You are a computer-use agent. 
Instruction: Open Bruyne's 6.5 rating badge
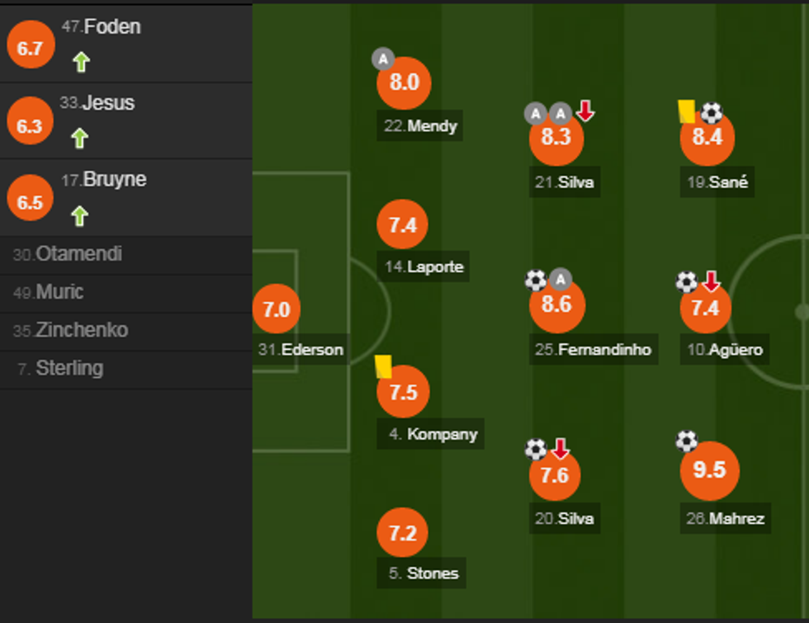click(x=30, y=202)
